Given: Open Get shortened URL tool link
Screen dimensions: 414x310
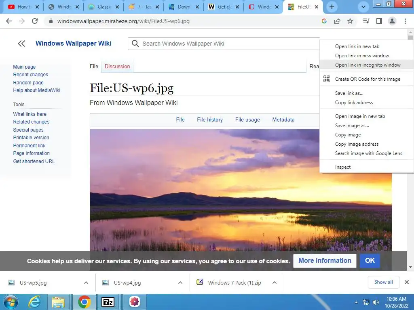Looking at the screenshot, I should click(x=34, y=161).
